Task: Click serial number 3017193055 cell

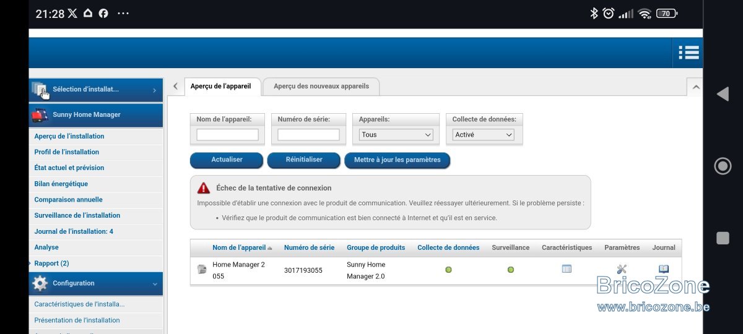Action: (303, 270)
